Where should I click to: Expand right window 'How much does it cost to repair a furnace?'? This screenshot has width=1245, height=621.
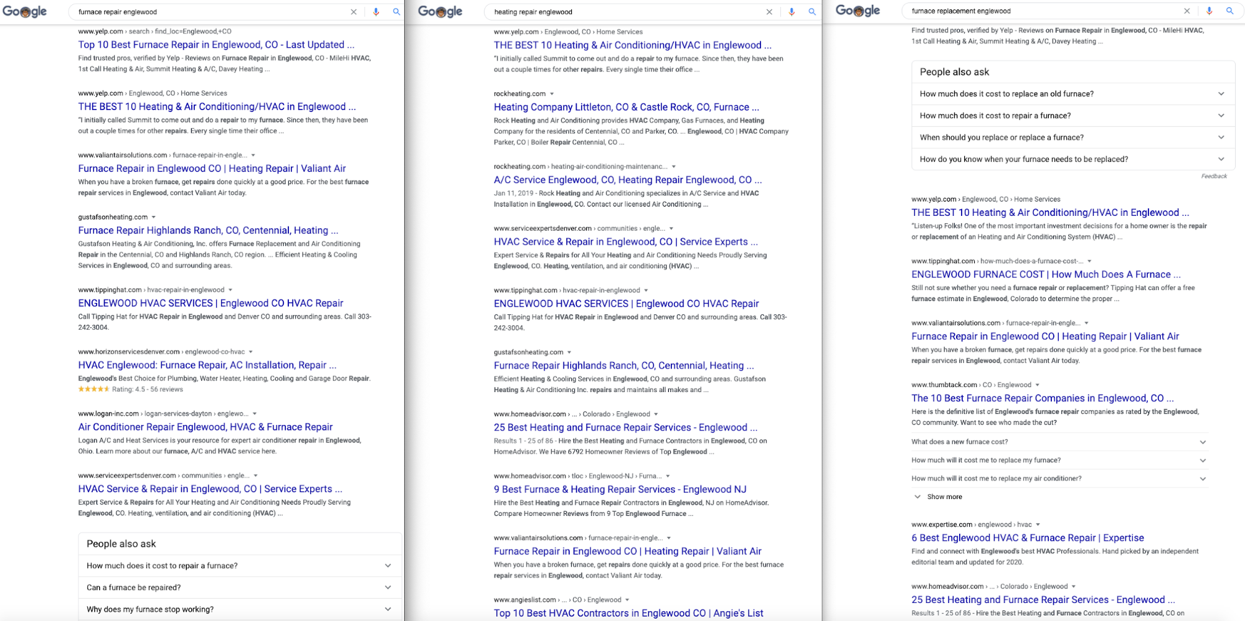click(x=1072, y=116)
